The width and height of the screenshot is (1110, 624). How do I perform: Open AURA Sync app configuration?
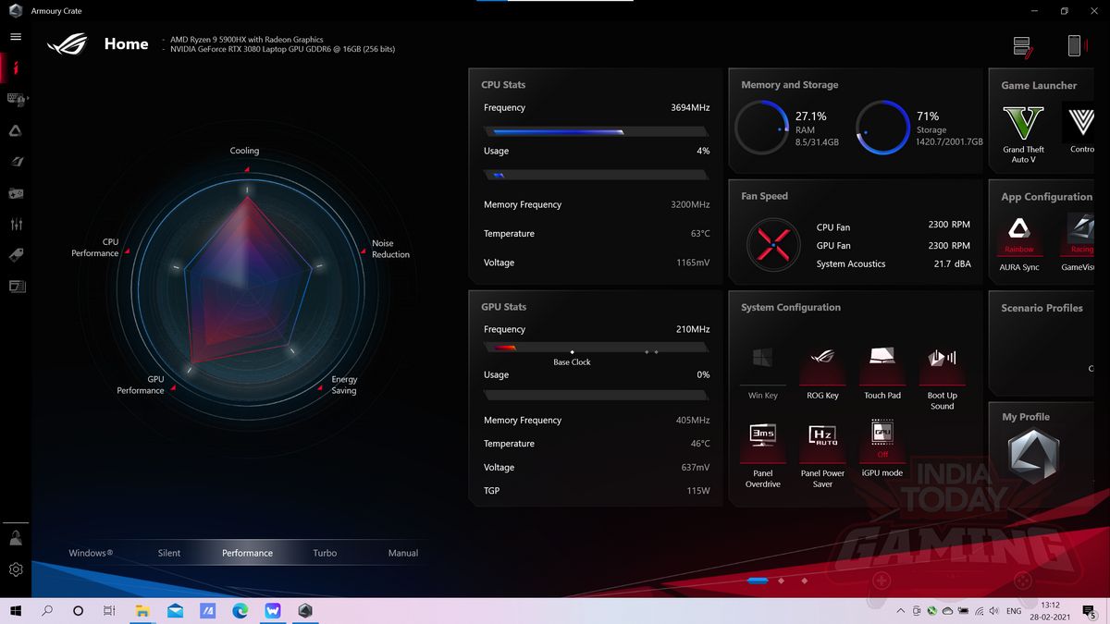coord(1019,243)
